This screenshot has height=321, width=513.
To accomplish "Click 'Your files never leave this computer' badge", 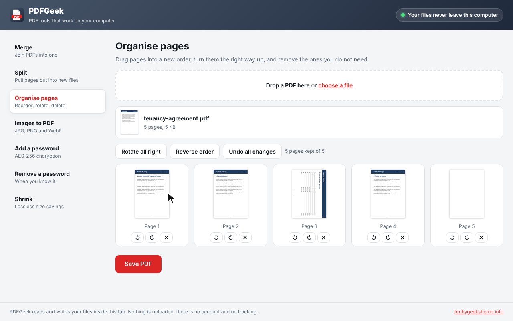I will click(x=450, y=15).
